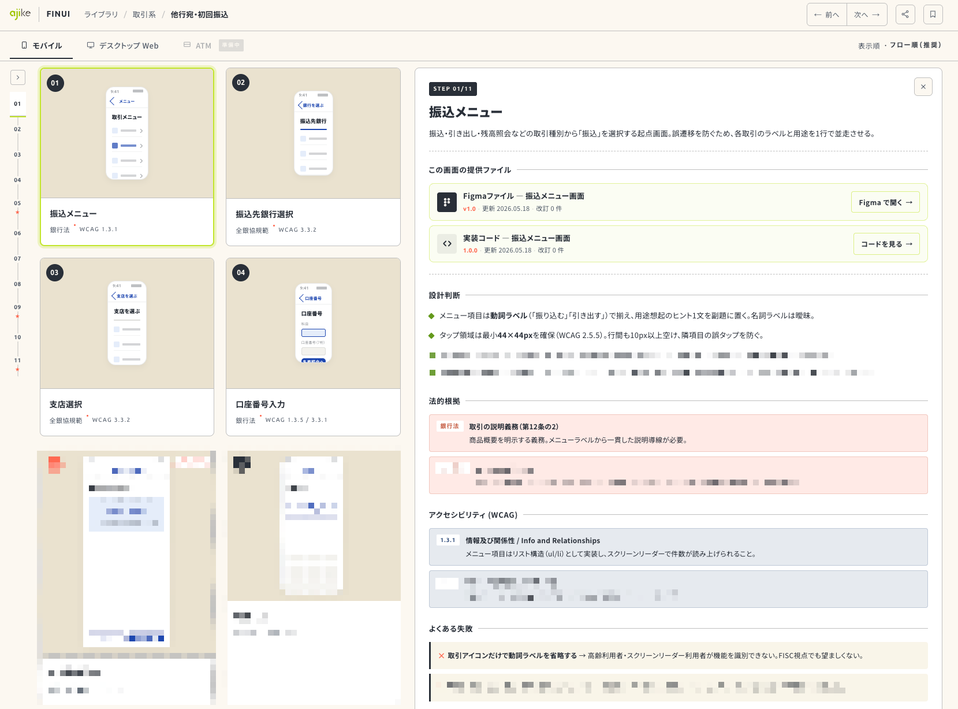Click 準備中 badge next to ATM
Screen dimensions: 958x709
tap(231, 45)
